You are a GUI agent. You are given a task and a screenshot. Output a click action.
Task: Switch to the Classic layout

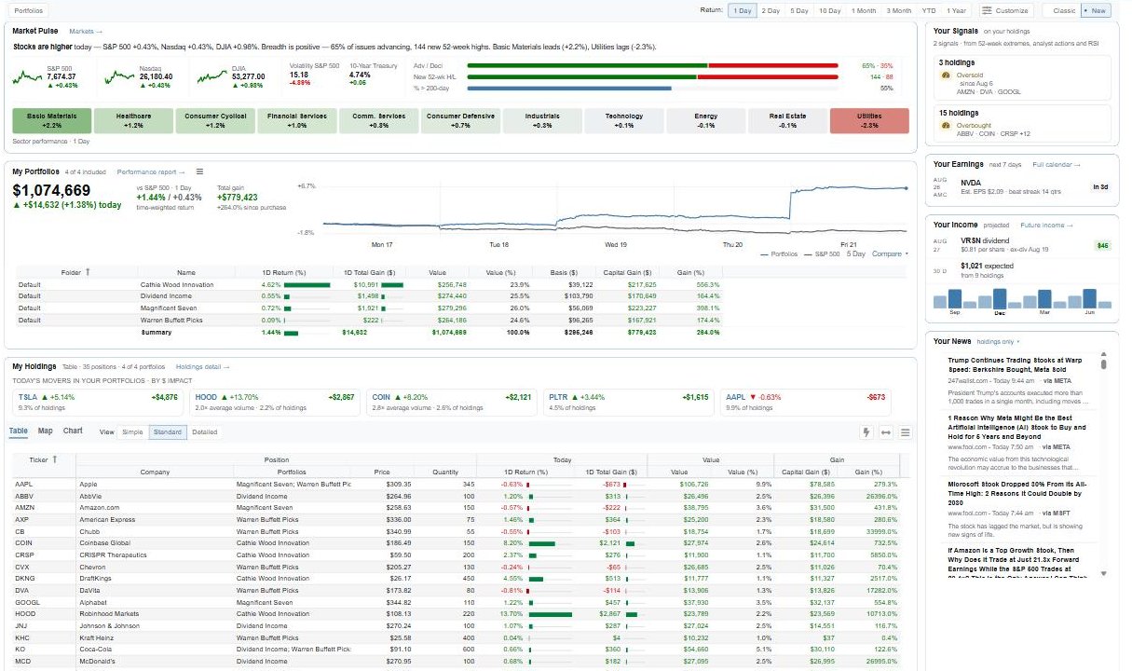pyautogui.click(x=1064, y=10)
